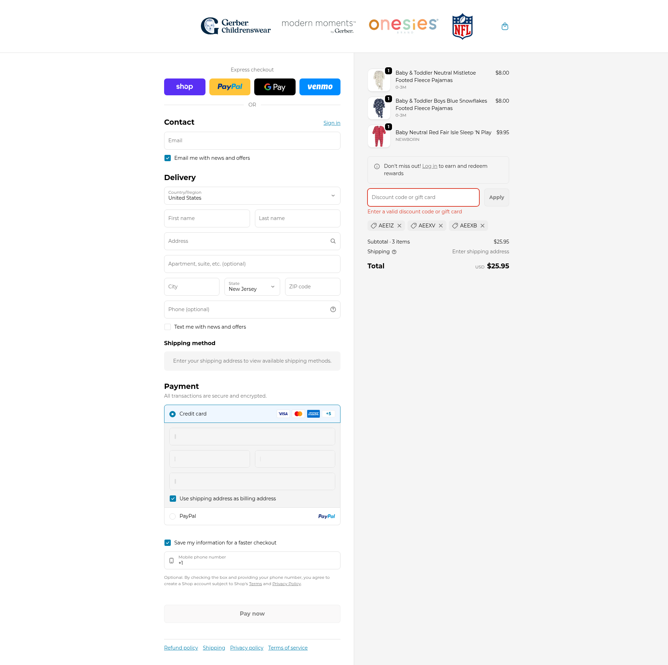Screen dimensions: 668x665
Task: Click the +5 more card types badge
Action: click(x=329, y=414)
